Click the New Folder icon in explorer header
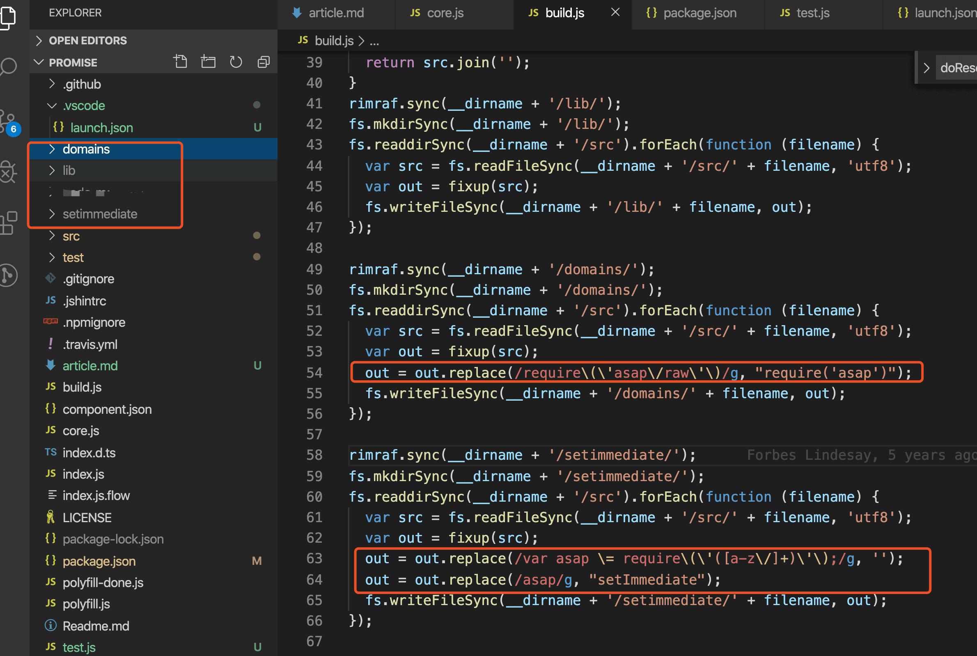Screen dimensions: 977x656 [208, 62]
